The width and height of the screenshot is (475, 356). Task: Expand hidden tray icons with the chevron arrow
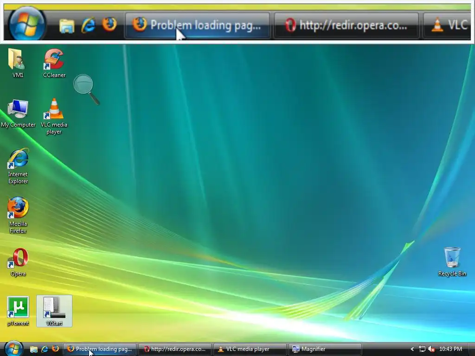(412, 350)
